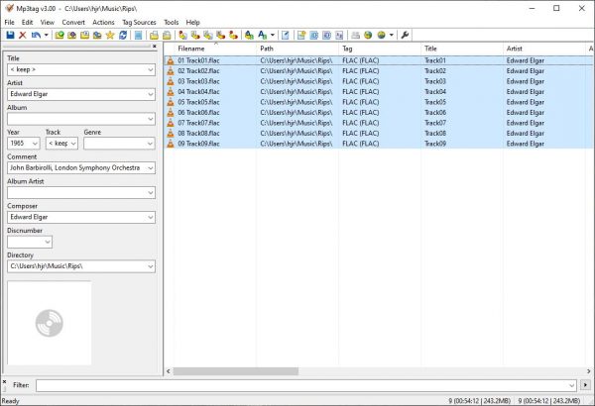Click the horizontal scrollbar thumb in file list
Image resolution: width=595 pixels, height=406 pixels.
pyautogui.click(x=236, y=371)
